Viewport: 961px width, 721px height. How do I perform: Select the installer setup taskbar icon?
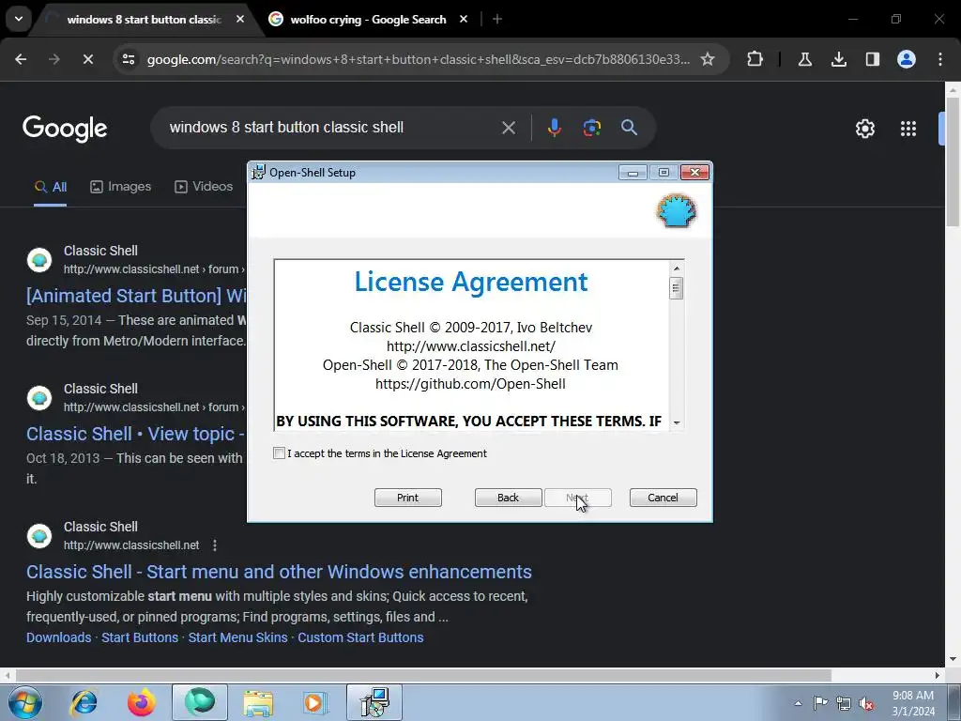click(374, 702)
